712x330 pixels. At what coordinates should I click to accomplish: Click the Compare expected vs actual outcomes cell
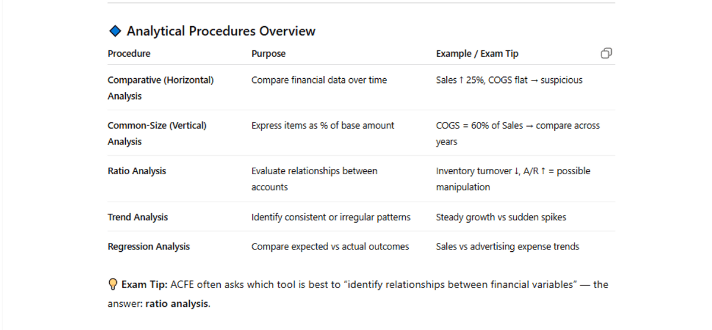tap(330, 246)
